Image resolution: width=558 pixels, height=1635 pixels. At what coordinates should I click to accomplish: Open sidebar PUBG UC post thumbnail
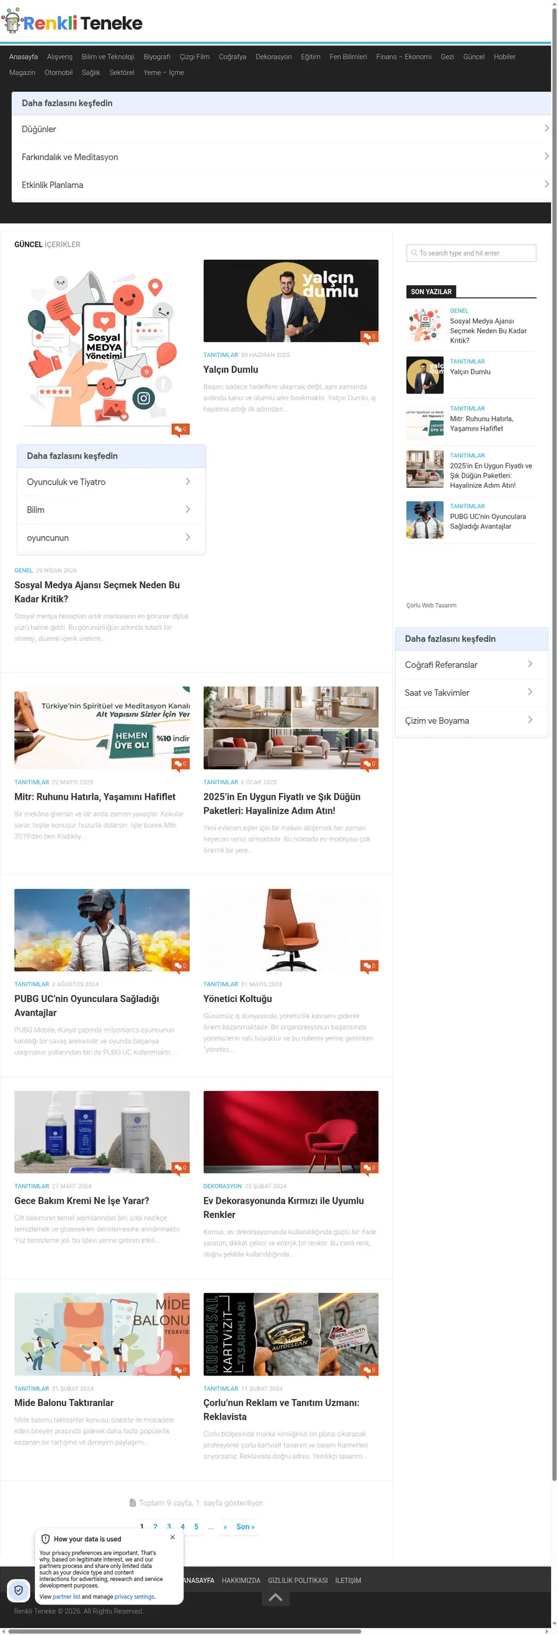point(425,520)
